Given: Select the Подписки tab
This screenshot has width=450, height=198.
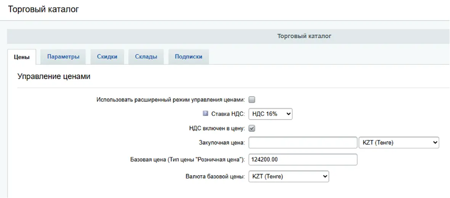Looking at the screenshot, I should pos(188,57).
